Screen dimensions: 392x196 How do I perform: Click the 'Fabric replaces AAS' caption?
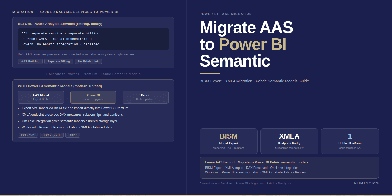click(x=350, y=148)
